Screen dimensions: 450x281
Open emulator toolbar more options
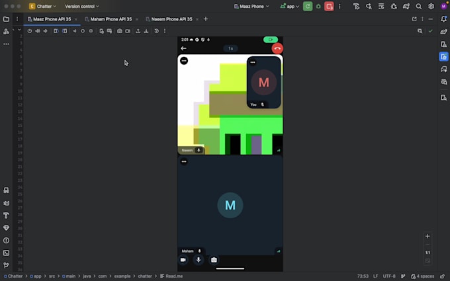click(x=164, y=31)
